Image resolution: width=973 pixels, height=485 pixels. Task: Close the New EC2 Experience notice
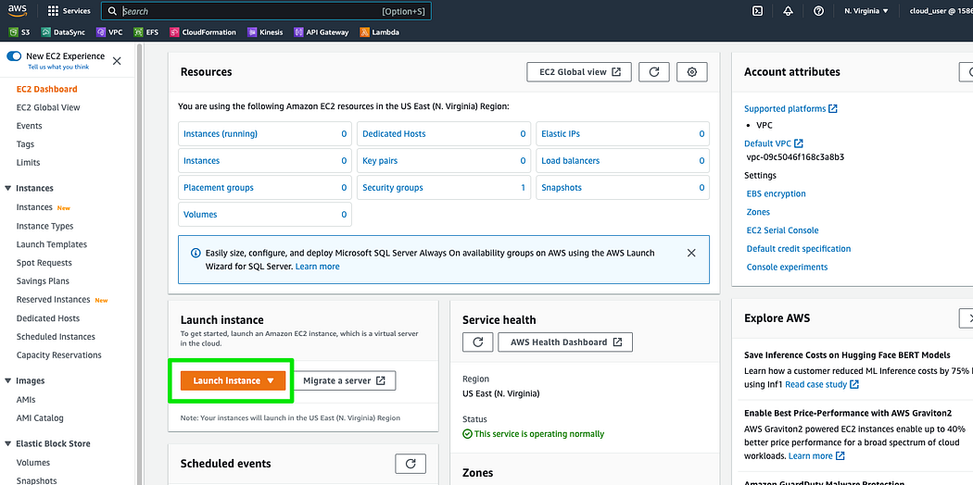pos(117,61)
